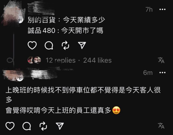The image size is (173, 135).
Task: Open the reply avatars thumbnail
Action: point(34,60)
